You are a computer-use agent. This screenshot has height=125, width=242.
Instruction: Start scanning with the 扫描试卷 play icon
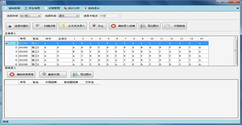pos(45,26)
